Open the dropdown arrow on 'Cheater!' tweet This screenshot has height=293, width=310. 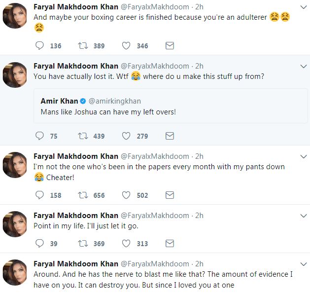pos(303,156)
